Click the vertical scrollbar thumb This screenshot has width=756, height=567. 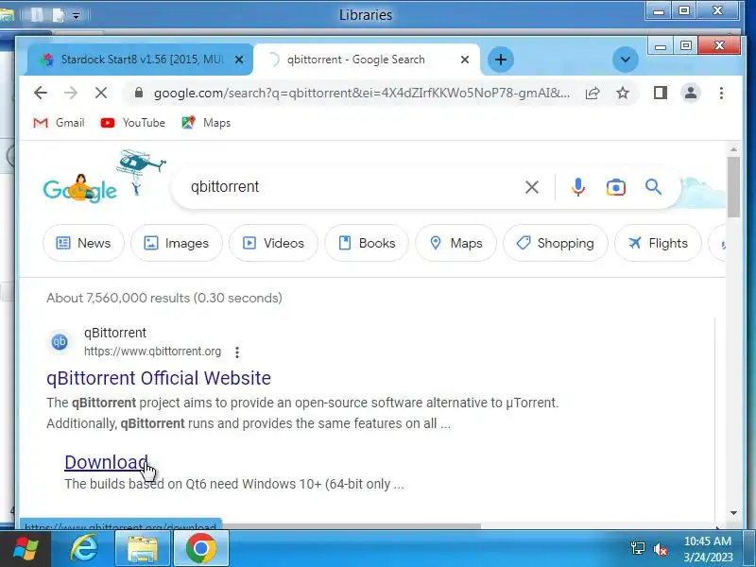733,187
